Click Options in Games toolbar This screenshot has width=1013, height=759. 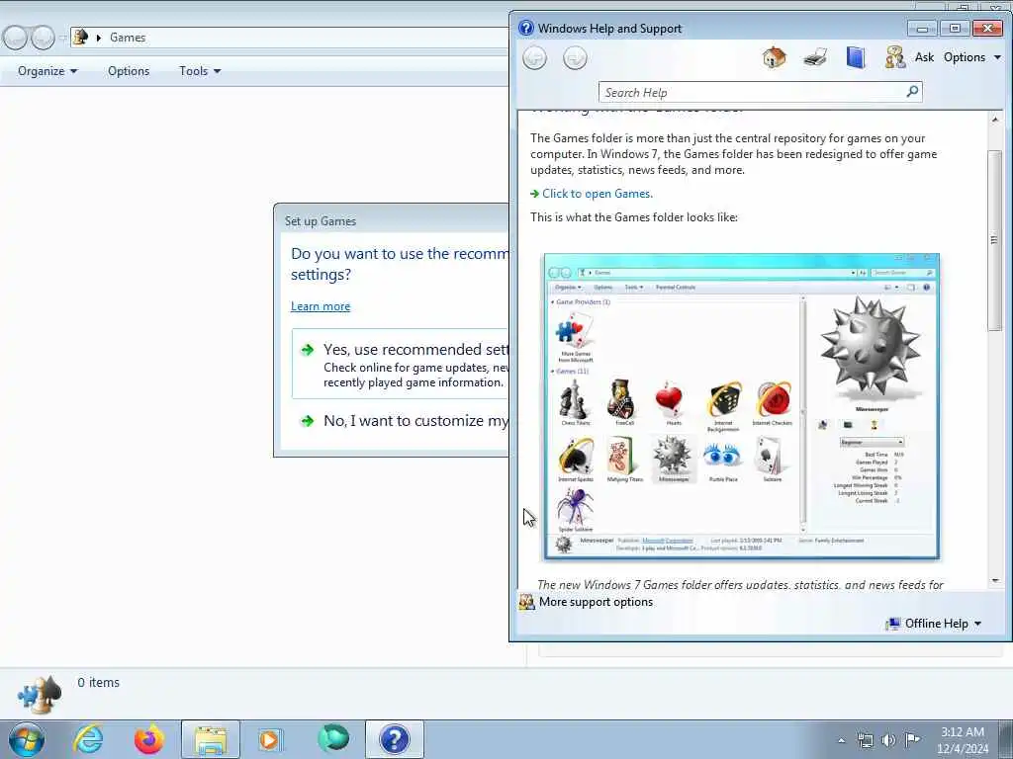(x=129, y=71)
